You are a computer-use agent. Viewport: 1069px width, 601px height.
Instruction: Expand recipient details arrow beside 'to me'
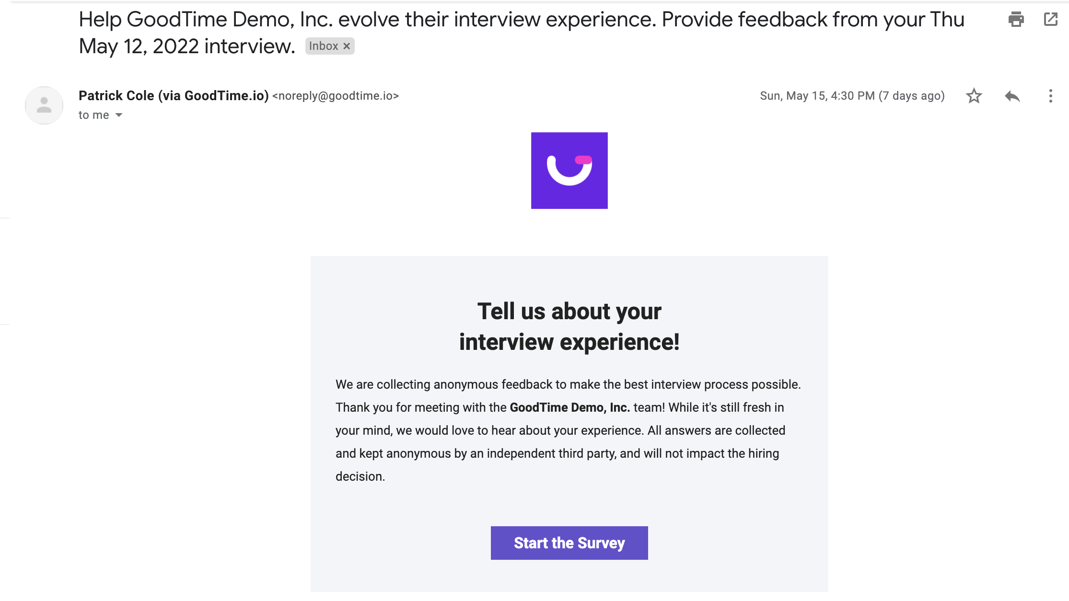(x=119, y=115)
